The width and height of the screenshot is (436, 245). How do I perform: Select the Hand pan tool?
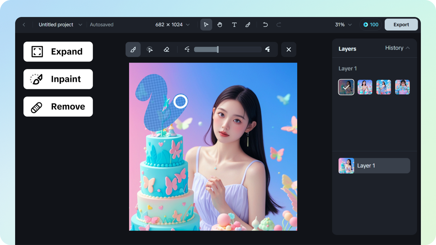pos(220,25)
